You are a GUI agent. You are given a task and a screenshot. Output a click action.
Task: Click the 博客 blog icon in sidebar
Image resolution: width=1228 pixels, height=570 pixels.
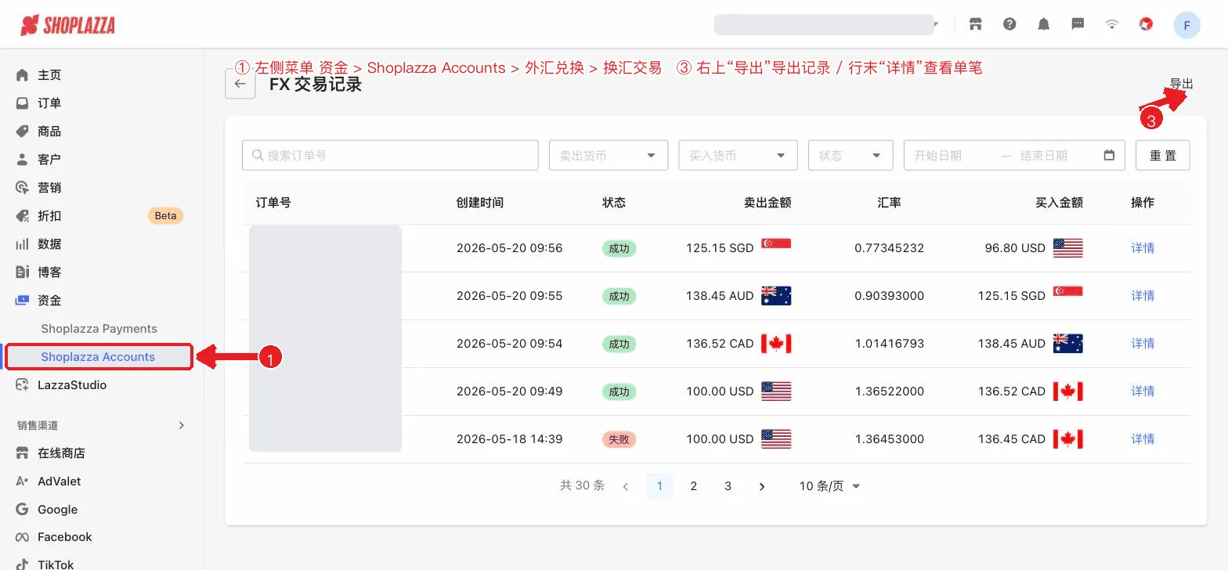click(23, 272)
